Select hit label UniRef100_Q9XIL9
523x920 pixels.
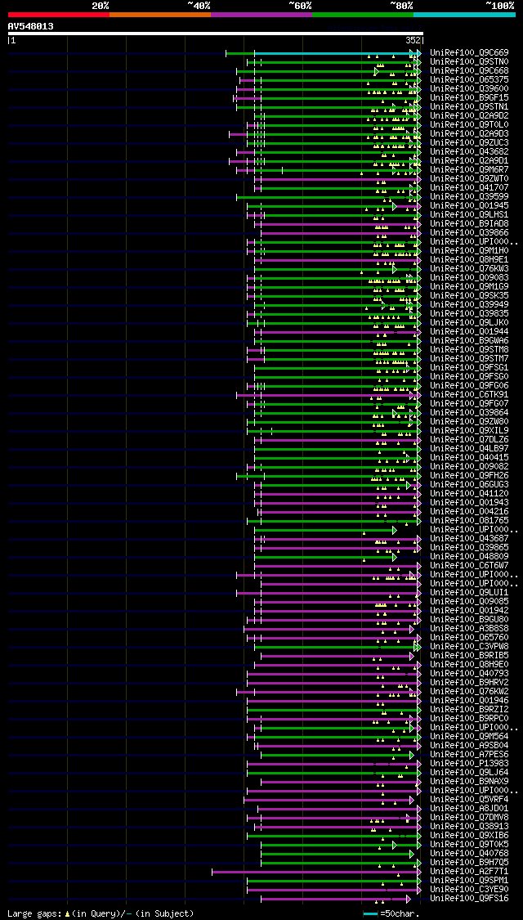pos(469,431)
